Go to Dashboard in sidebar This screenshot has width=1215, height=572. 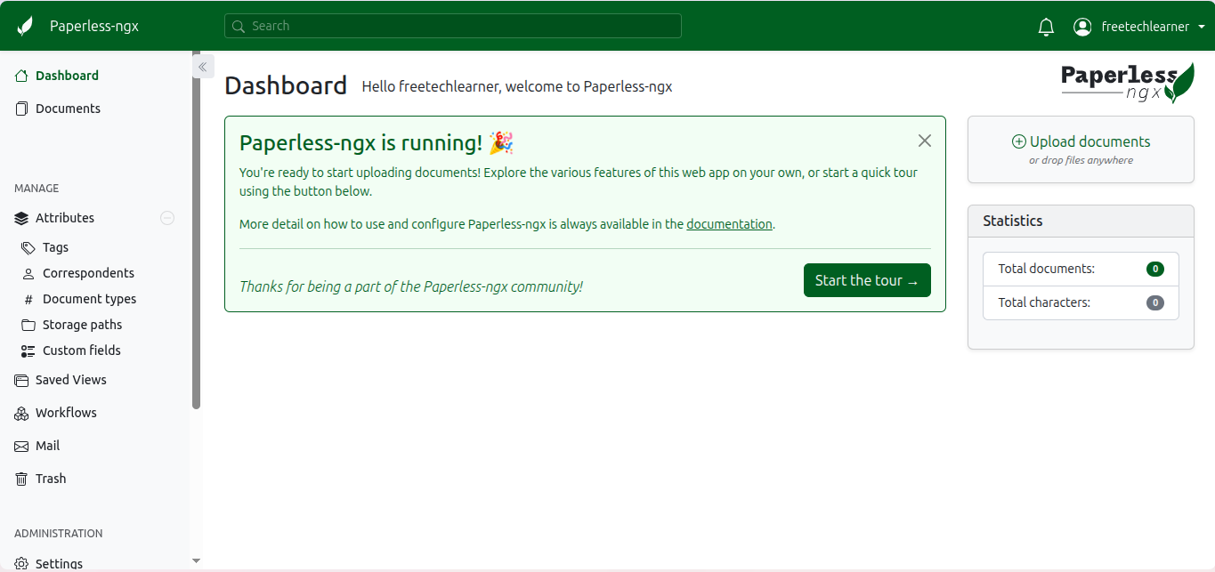coord(67,76)
